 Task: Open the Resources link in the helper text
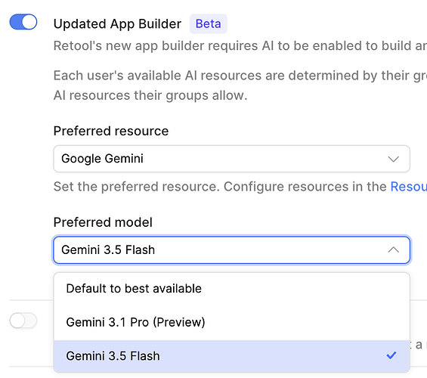click(x=408, y=187)
